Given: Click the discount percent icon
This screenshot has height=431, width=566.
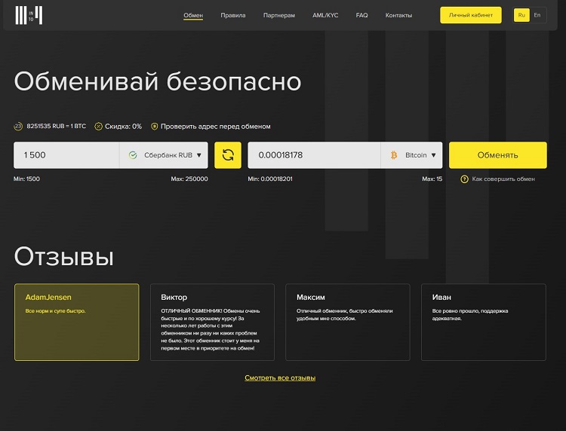Looking at the screenshot, I should (x=98, y=127).
